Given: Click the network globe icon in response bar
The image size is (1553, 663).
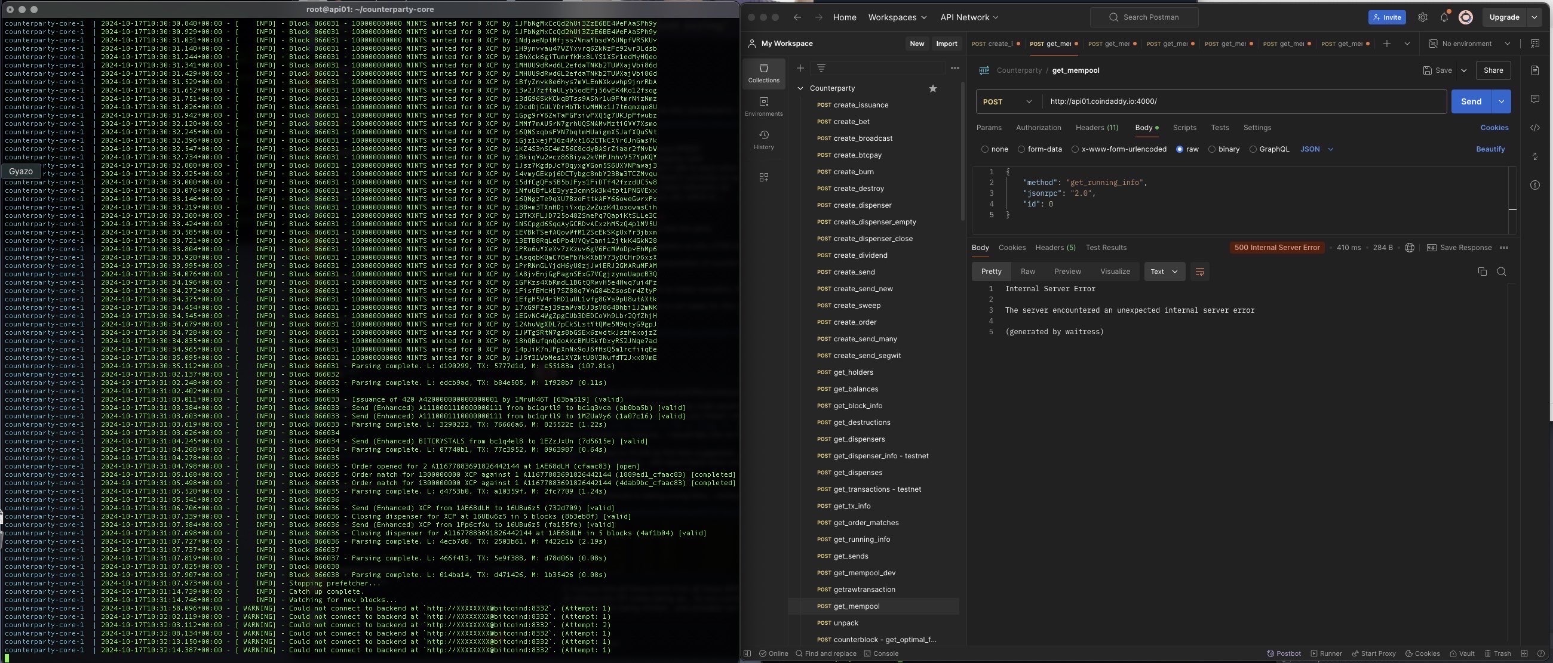Looking at the screenshot, I should click(x=1409, y=248).
